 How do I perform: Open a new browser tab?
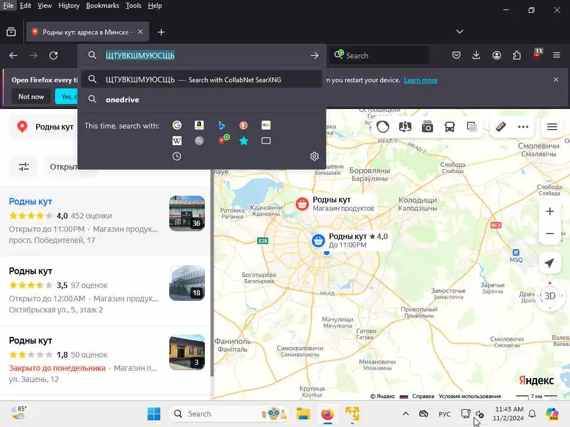161,32
